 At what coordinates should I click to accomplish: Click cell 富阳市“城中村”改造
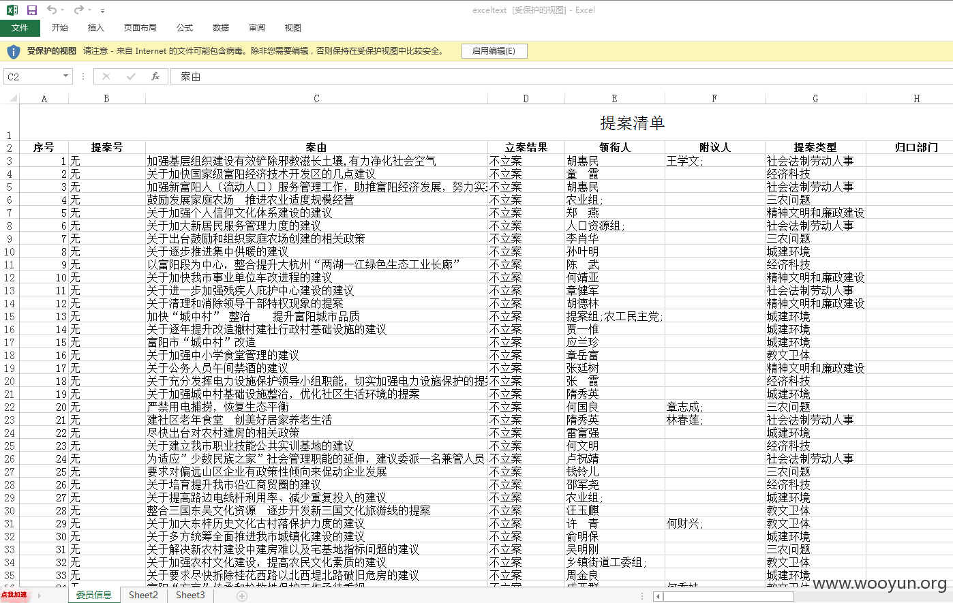point(316,342)
